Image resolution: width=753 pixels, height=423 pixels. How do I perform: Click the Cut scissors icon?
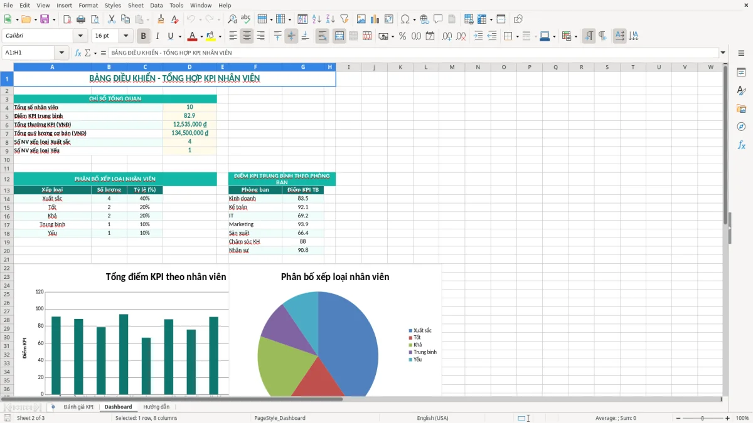point(112,19)
